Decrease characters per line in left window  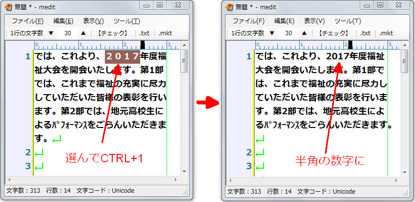point(51,33)
